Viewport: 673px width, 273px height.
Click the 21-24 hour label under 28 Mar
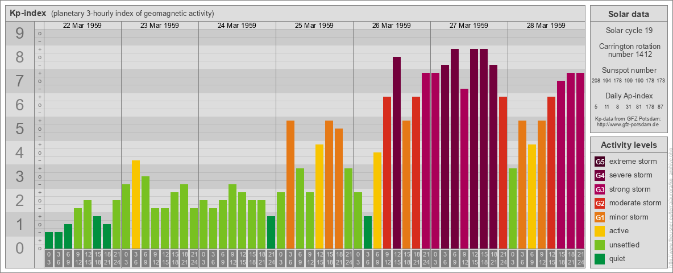tap(580, 258)
